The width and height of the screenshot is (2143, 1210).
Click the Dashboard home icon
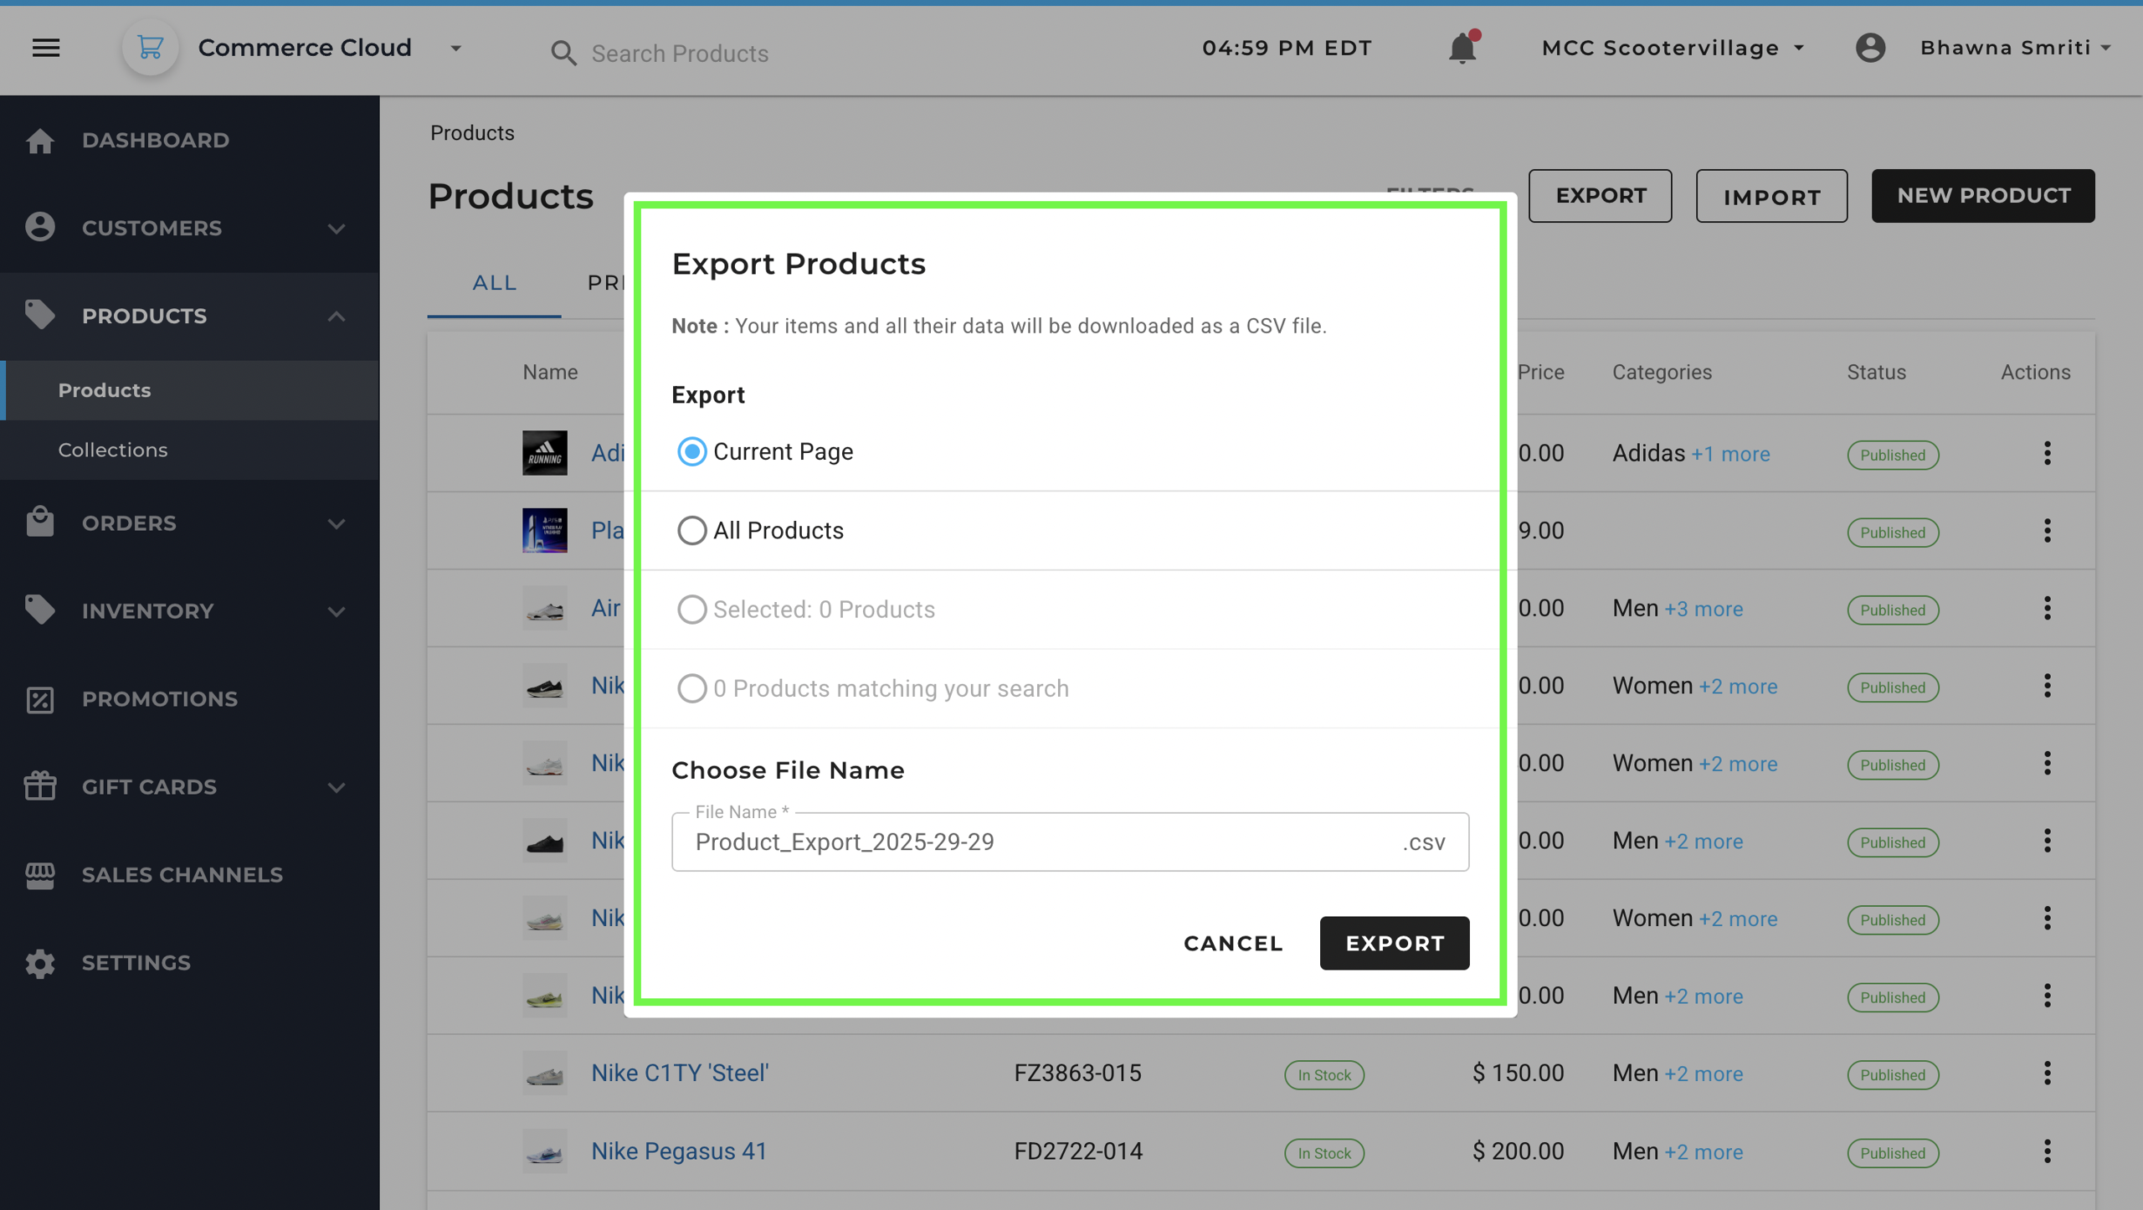click(x=39, y=141)
